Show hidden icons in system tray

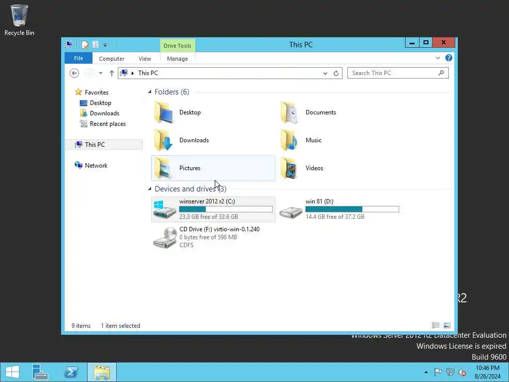[x=426, y=372]
